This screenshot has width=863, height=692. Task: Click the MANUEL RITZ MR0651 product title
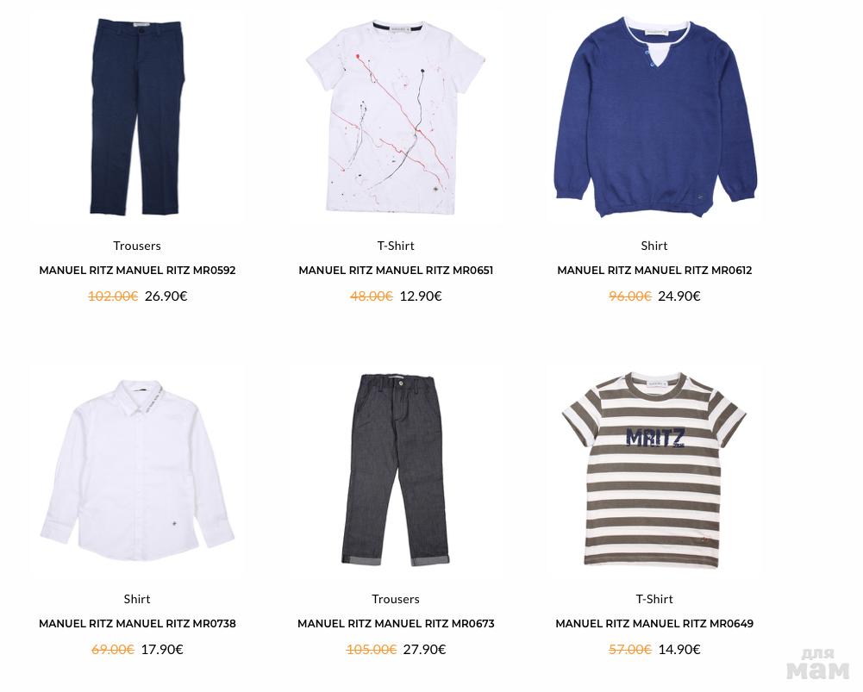point(396,270)
